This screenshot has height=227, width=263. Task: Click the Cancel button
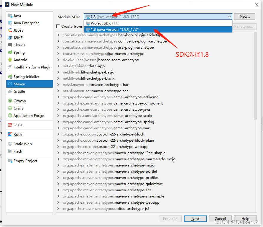tap(220, 219)
